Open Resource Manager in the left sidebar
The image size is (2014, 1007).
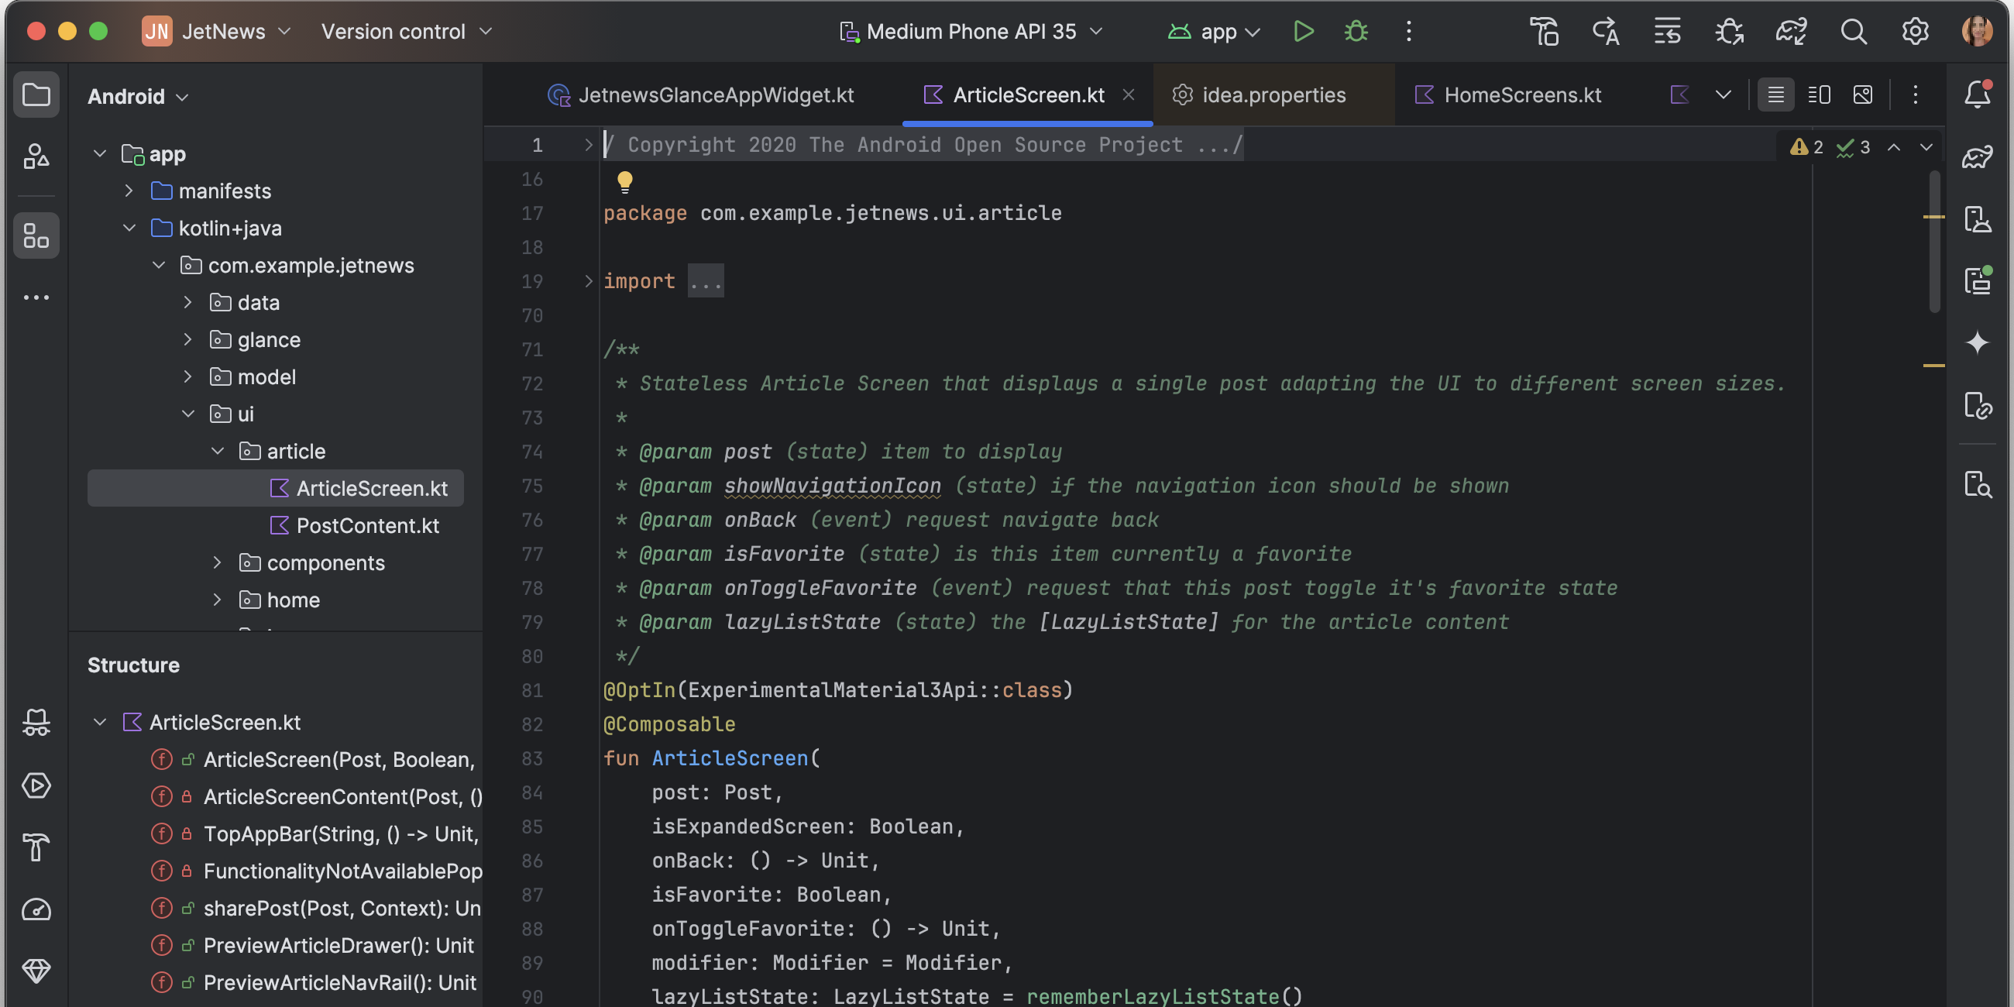click(36, 156)
